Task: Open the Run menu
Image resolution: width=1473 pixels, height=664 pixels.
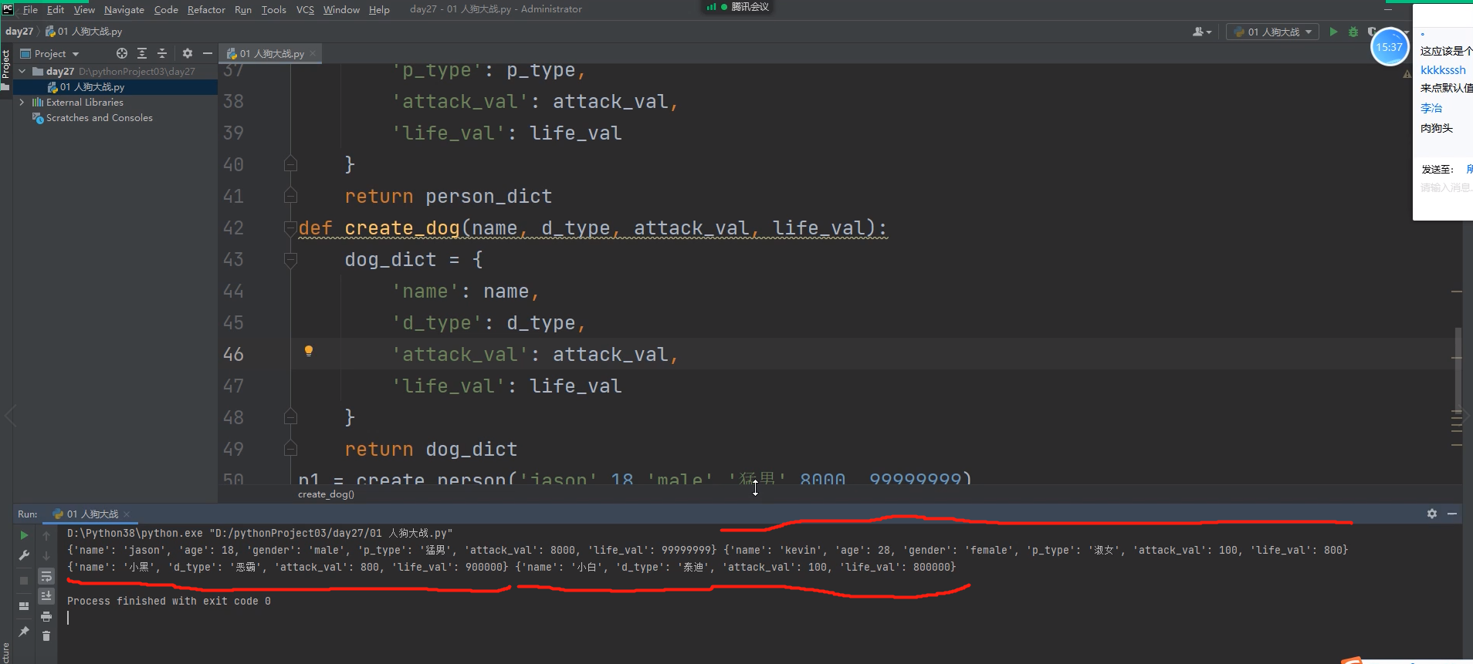Action: click(x=243, y=9)
